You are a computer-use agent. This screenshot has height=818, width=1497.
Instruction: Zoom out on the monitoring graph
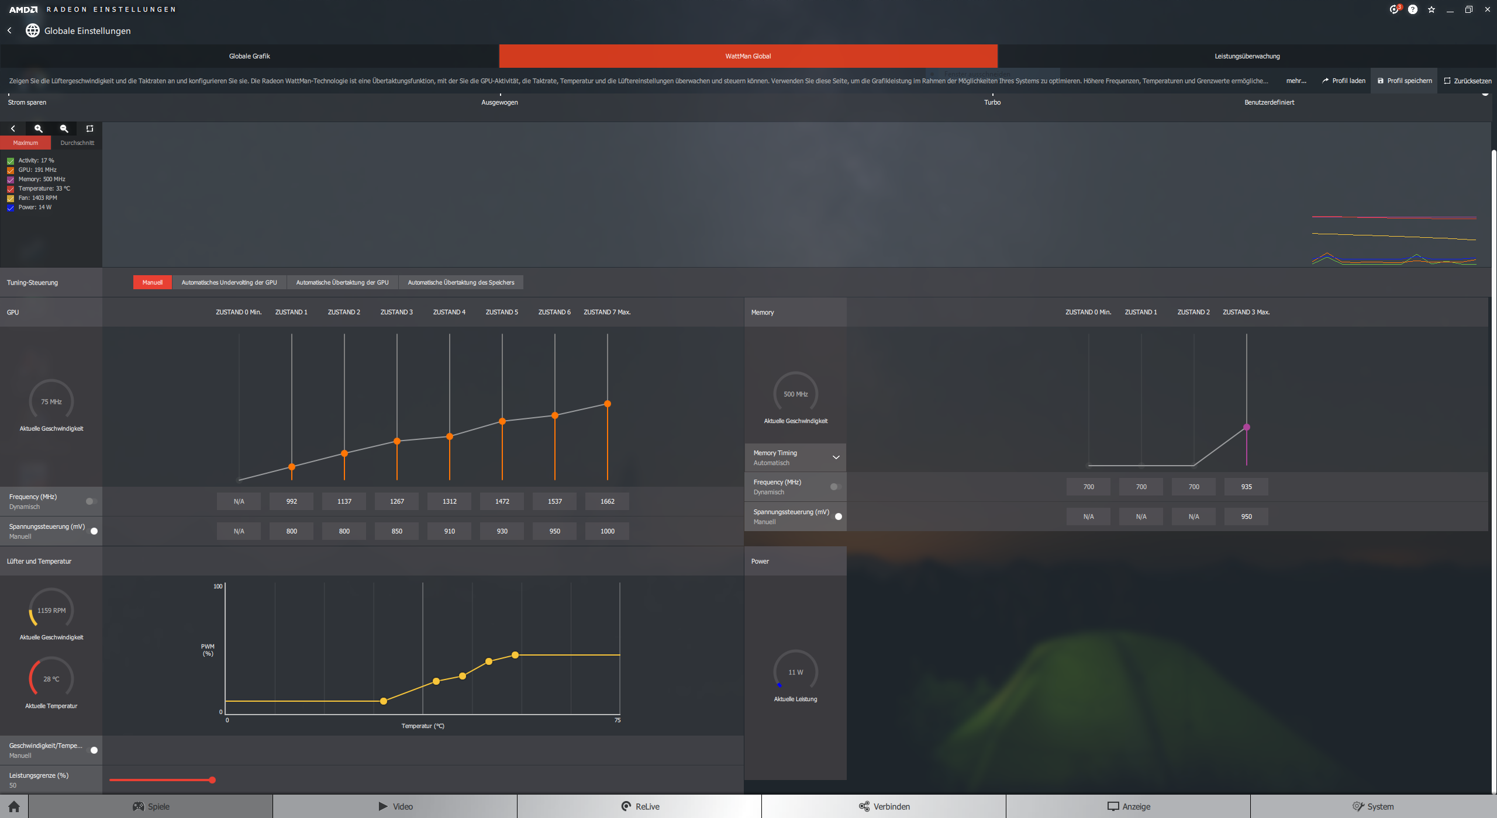pos(64,129)
